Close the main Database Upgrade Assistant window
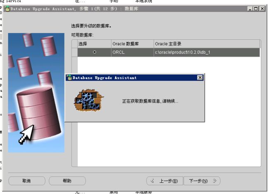Image resolution: width=269 pixels, height=194 pixels. (x=262, y=9)
